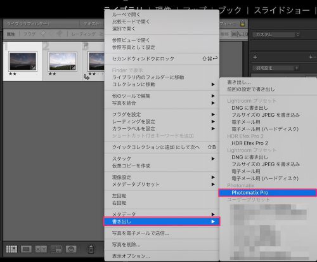The image size is (317, 262).
Task: Open People face view icon
Action: (x=71, y=249)
